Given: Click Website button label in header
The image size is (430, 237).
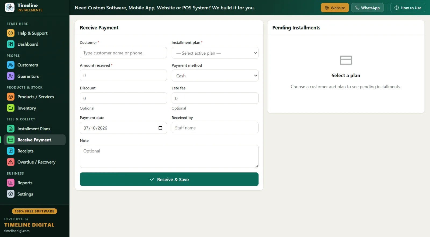Looking at the screenshot, I should click(338, 8).
